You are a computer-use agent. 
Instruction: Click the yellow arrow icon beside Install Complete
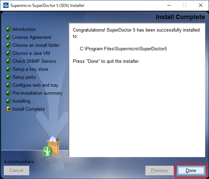(8, 109)
